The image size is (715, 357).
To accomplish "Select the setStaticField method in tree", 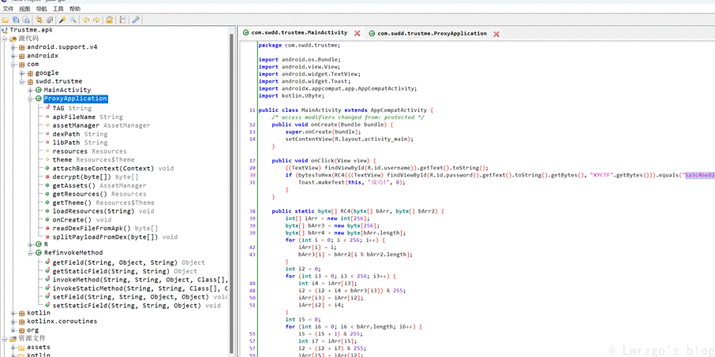I will 137,306.
